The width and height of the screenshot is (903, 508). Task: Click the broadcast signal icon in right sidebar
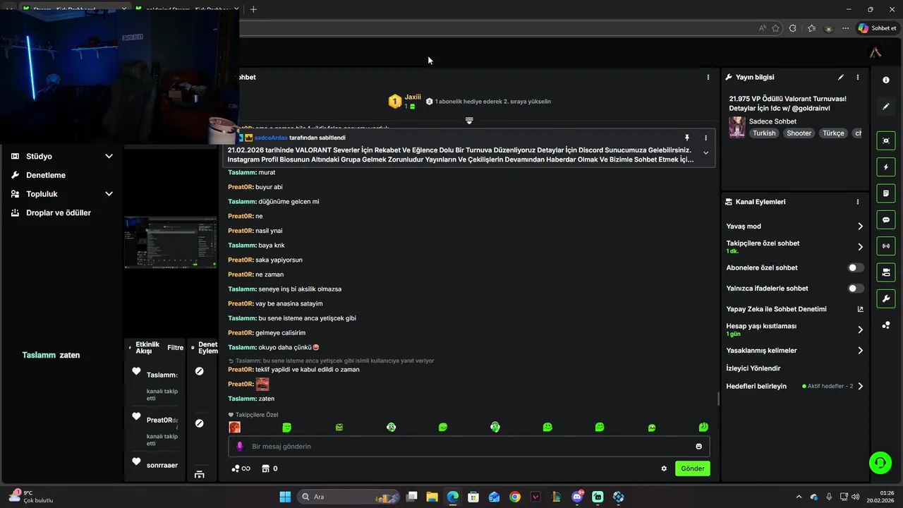(886, 246)
